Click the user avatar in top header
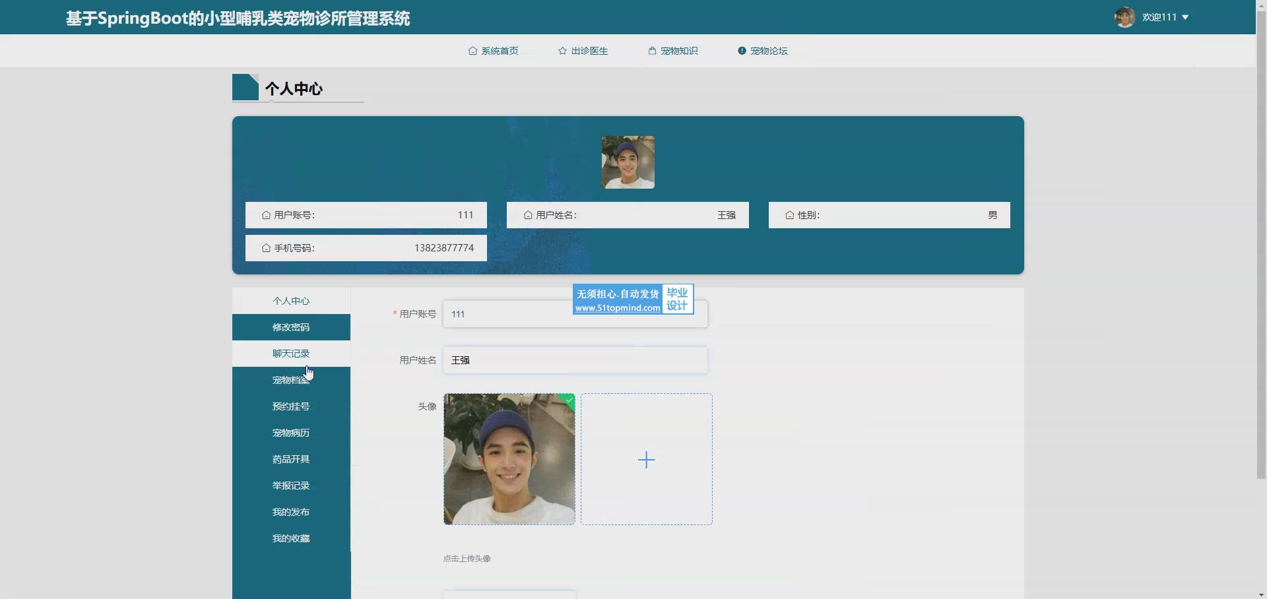Screen dimensions: 1267x599 [x=1124, y=17]
